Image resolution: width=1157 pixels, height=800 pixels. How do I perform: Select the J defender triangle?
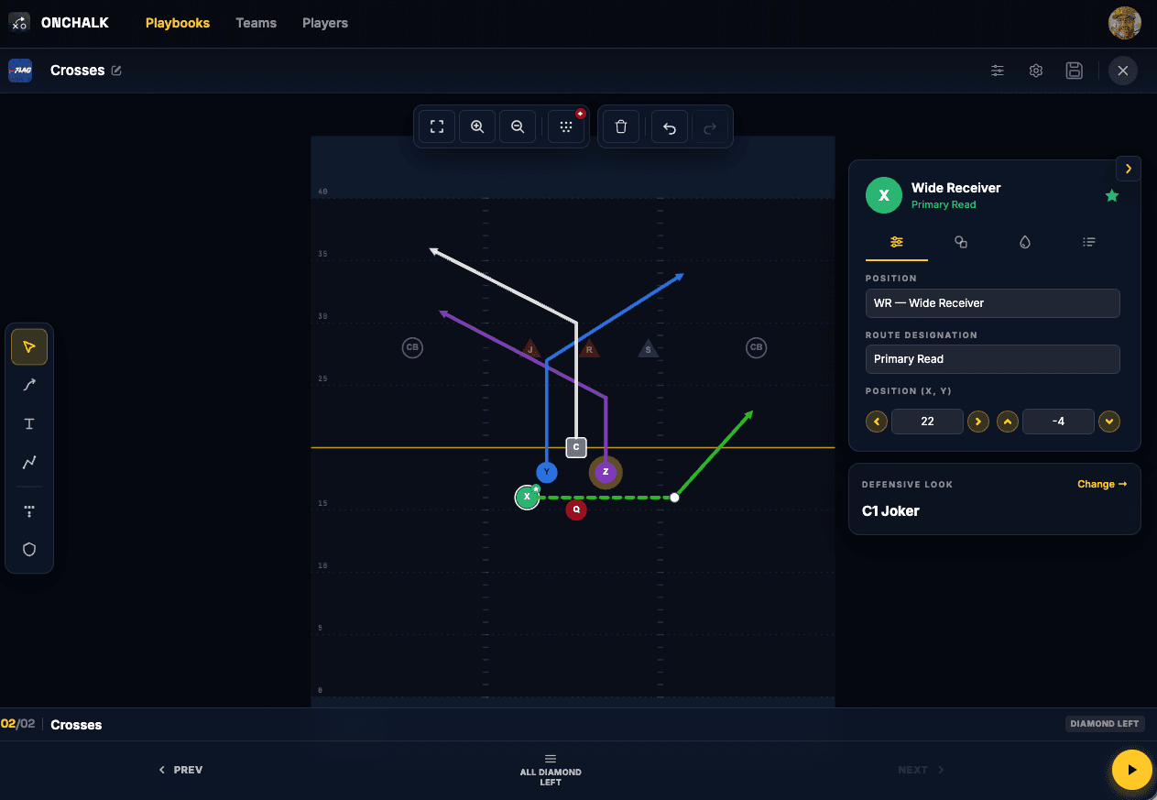click(530, 348)
